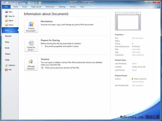Click the Exit label in sidebar
This screenshot has width=162, height=121.
(x=10, y=70)
